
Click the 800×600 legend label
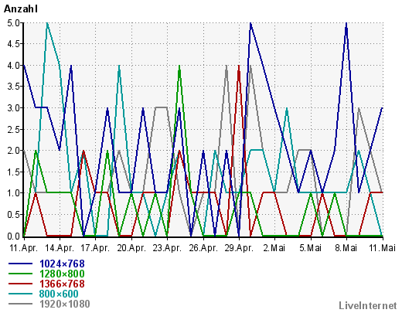tap(59, 294)
